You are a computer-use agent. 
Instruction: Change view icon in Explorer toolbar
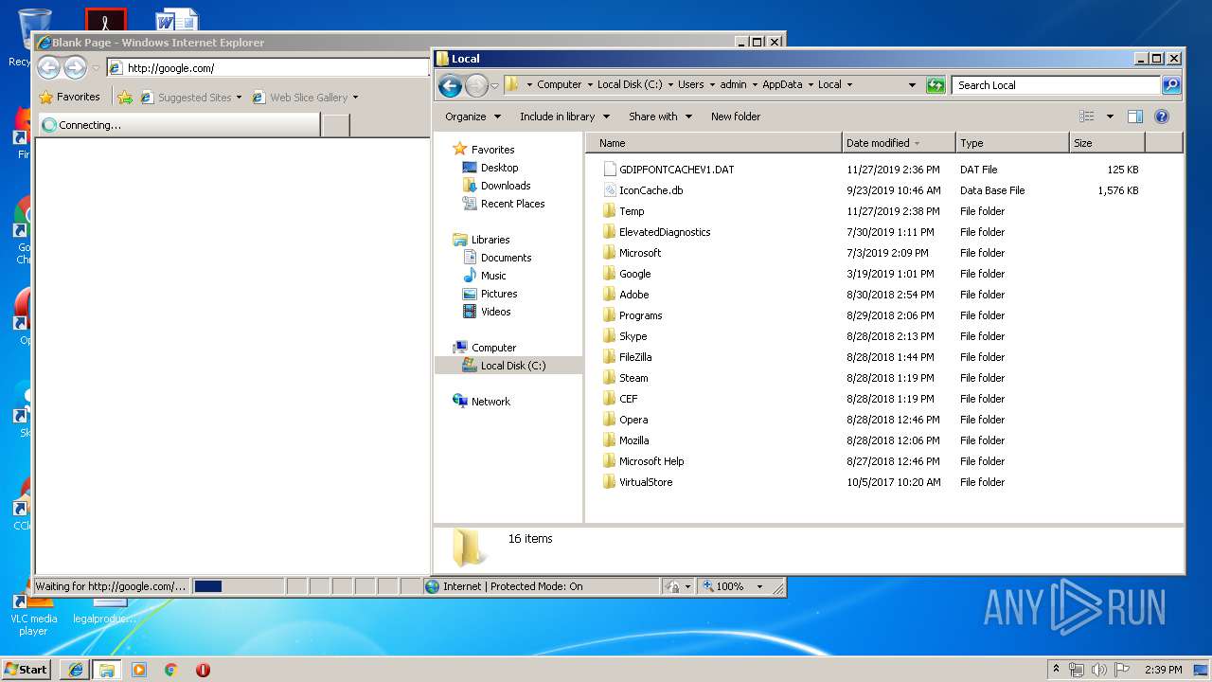1087,117
